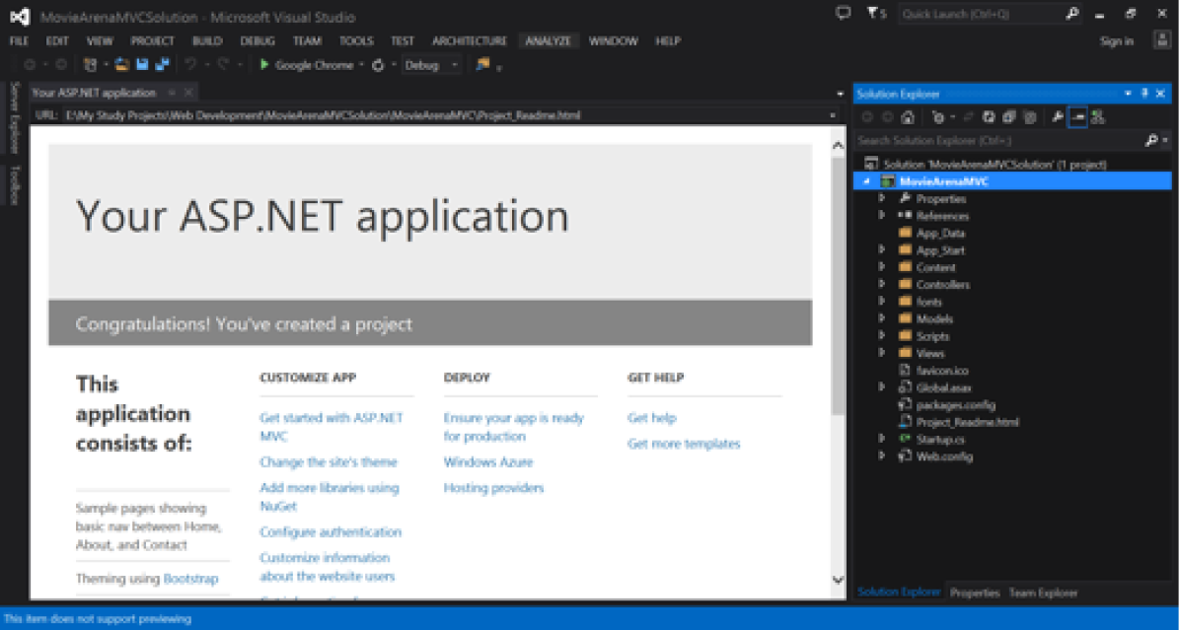
Task: Click the Navigate Forward toolbar icon
Action: [62, 65]
